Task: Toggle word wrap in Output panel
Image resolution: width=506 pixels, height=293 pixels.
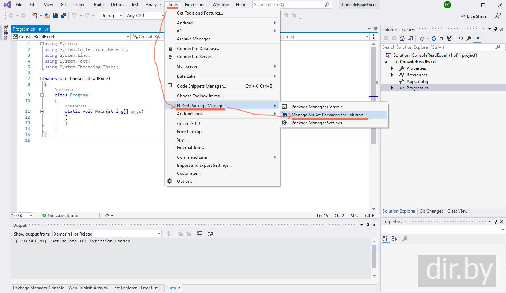Action: click(210, 234)
